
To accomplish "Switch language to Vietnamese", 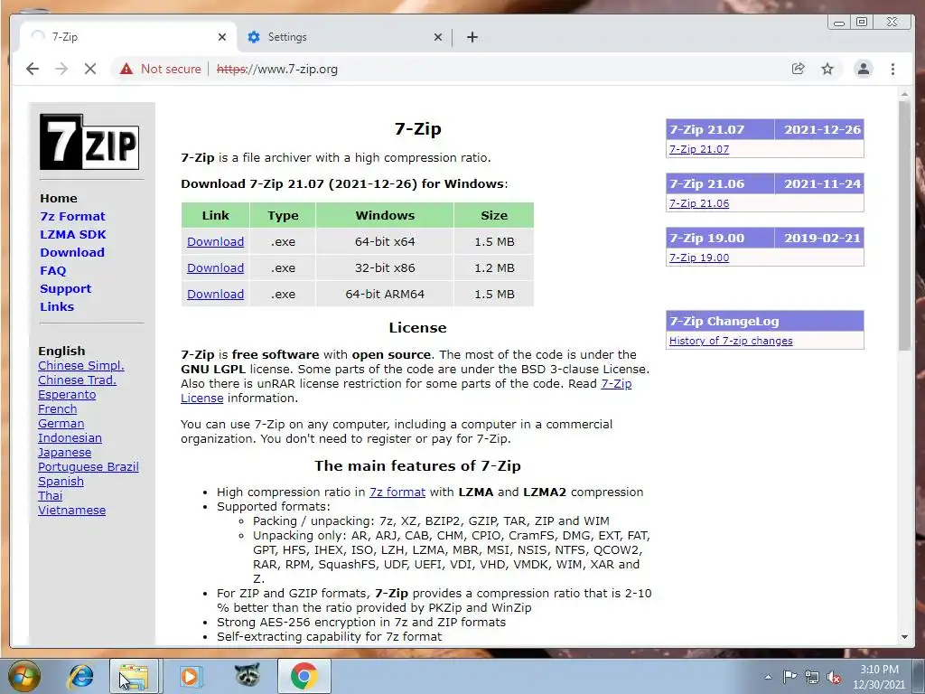I will click(x=72, y=511).
